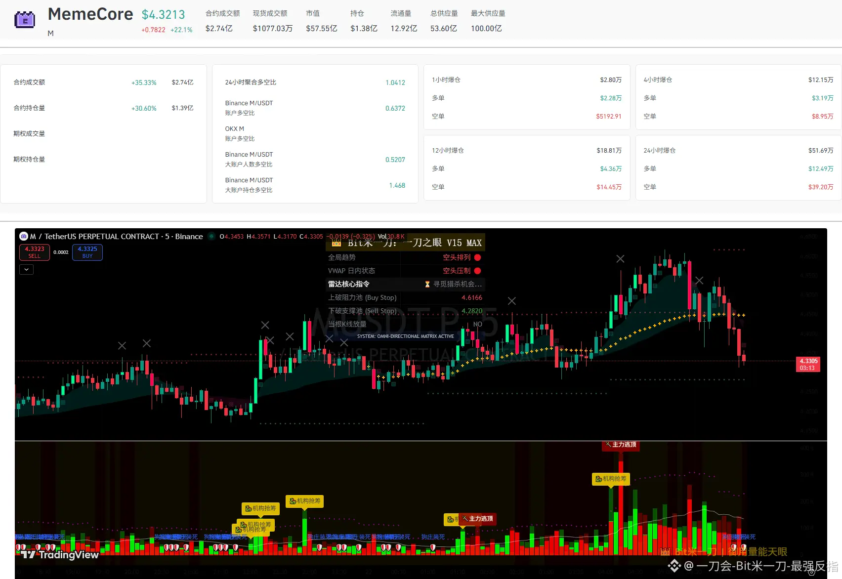This screenshot has width=842, height=579.
Task: Click the 12小时爆仓 多单 value $4.36万
Action: [x=611, y=169]
